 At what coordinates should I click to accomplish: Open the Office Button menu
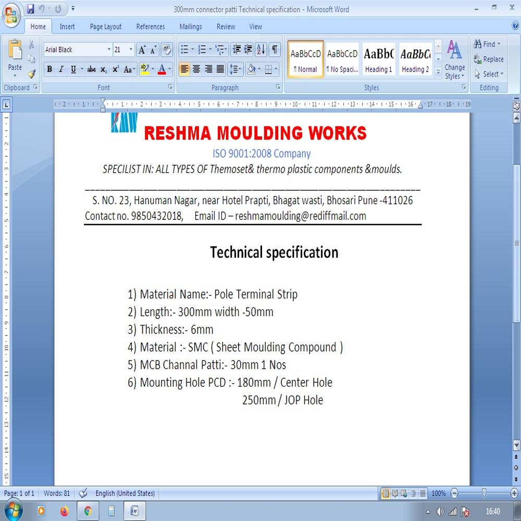click(x=11, y=15)
